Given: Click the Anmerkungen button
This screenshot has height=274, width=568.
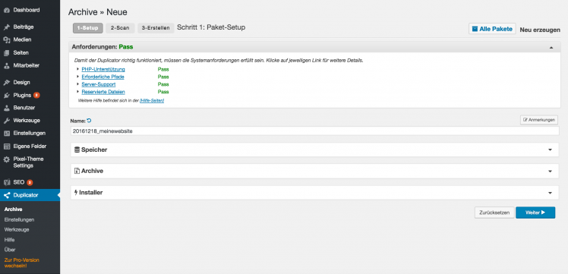Looking at the screenshot, I should pyautogui.click(x=539, y=120).
